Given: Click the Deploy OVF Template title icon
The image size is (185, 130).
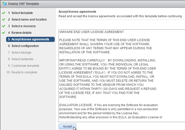Looking at the screenshot, I should [x=5, y=4].
